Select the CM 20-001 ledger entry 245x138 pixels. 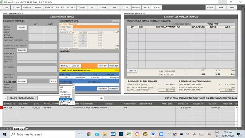tap(120, 108)
